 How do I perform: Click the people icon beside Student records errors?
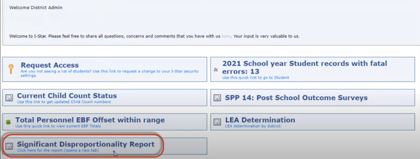tap(216, 69)
